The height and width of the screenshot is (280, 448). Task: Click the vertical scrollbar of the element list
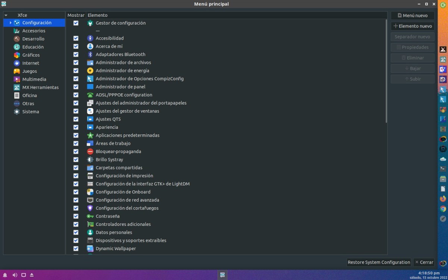(x=386, y=71)
